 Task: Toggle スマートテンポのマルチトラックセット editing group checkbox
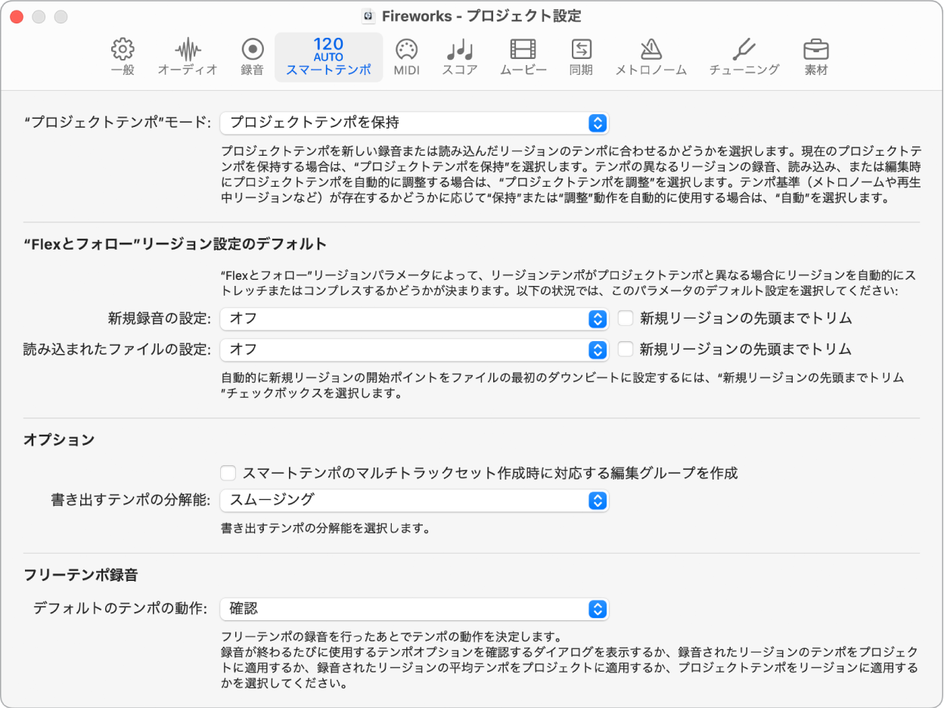(228, 474)
